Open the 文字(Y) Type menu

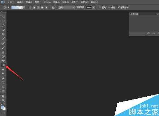(x=47, y=2)
